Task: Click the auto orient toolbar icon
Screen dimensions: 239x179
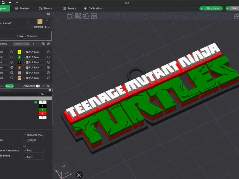Action: tap(86, 16)
